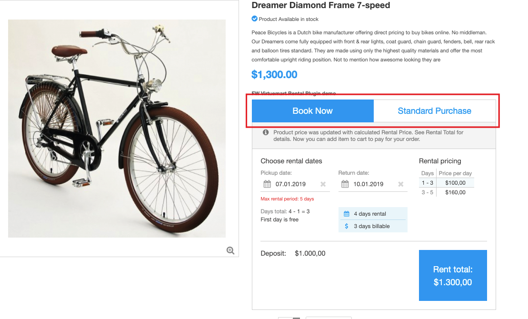Clear the pickup date with its X icon
Image resolution: width=528 pixels, height=319 pixels.
pos(323,184)
